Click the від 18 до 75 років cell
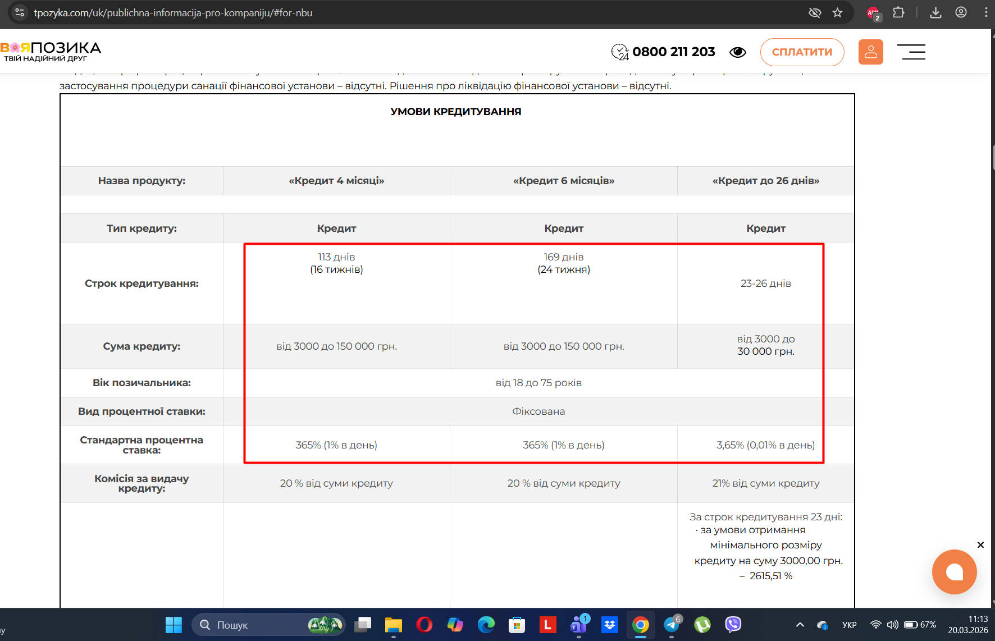995x641 pixels. click(538, 383)
